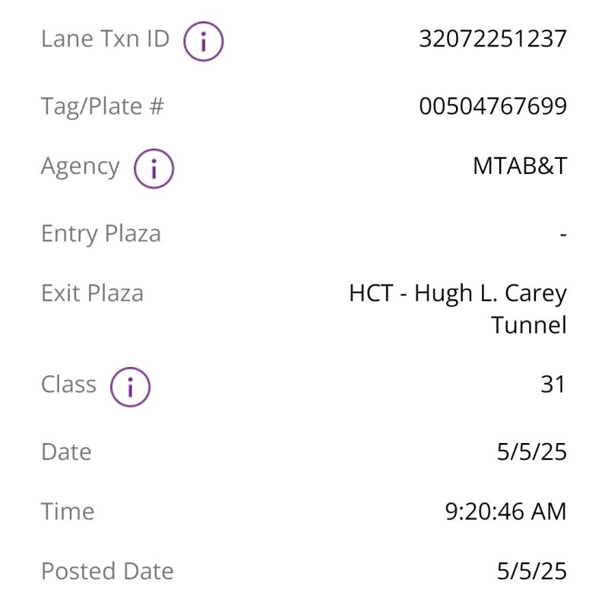Click the Lane Txn ID label
Image resolution: width=608 pixels, height=608 pixels.
pos(105,39)
